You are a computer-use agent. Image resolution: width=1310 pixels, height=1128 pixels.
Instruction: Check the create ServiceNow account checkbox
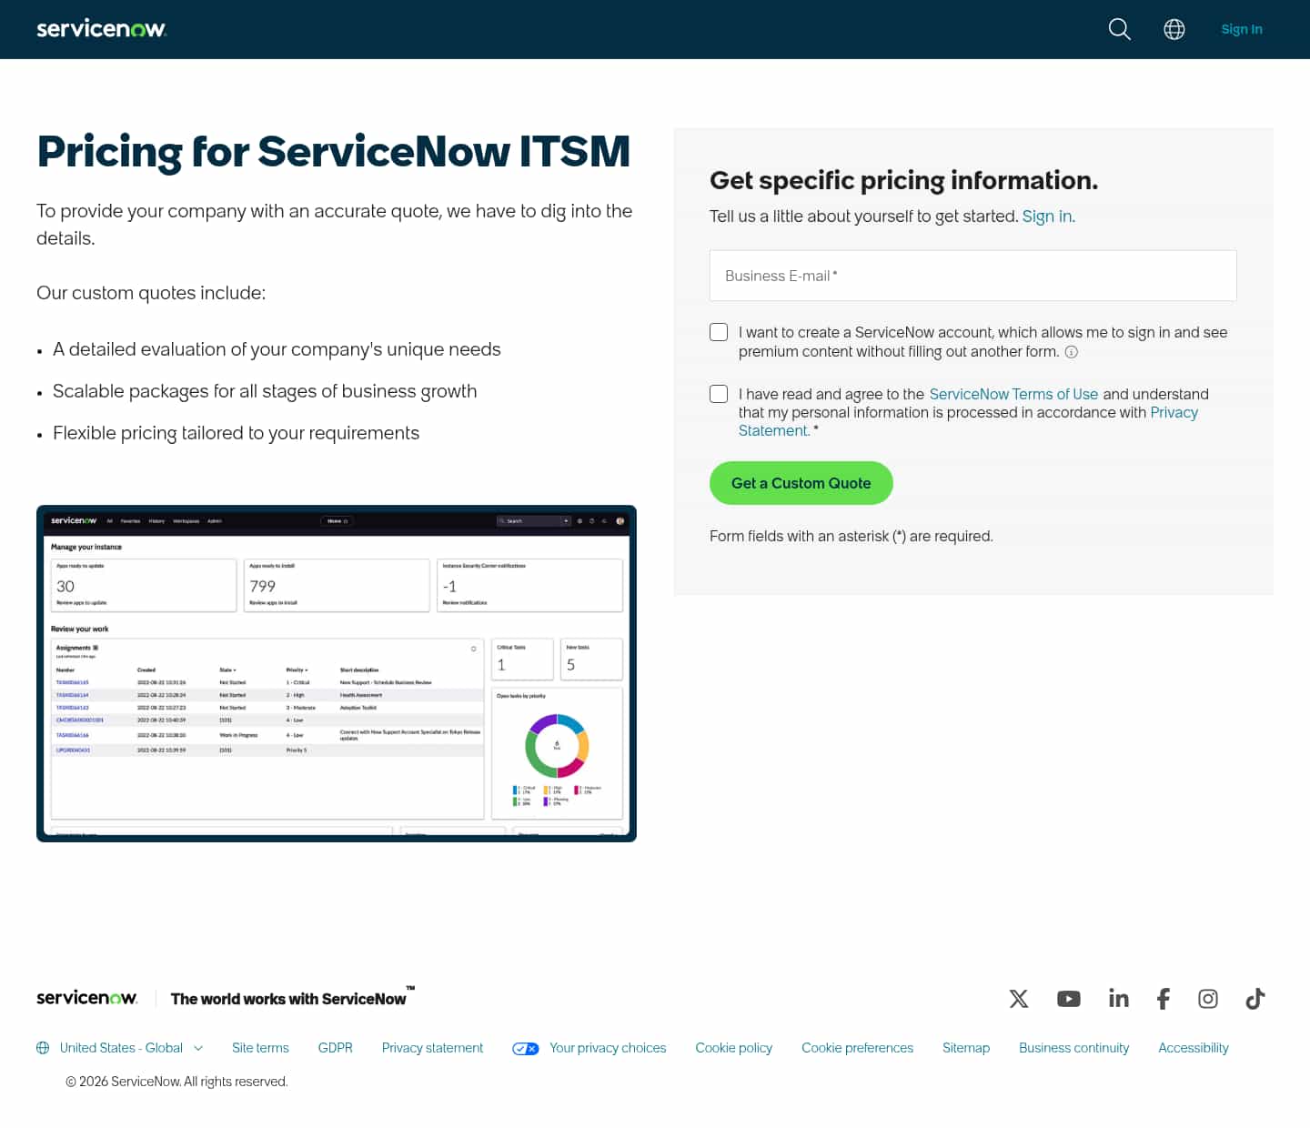tap(719, 332)
